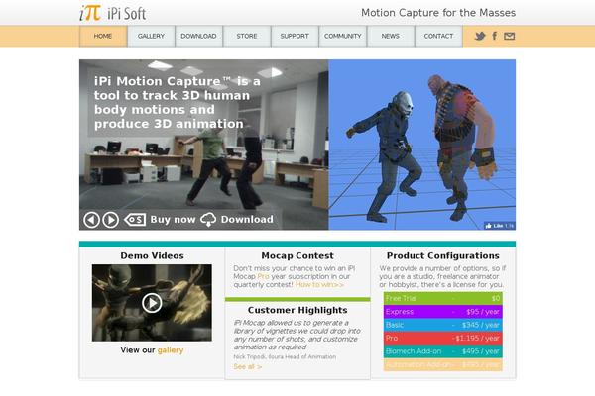
Task: Open the GALLERY menu item
Action: (151, 36)
